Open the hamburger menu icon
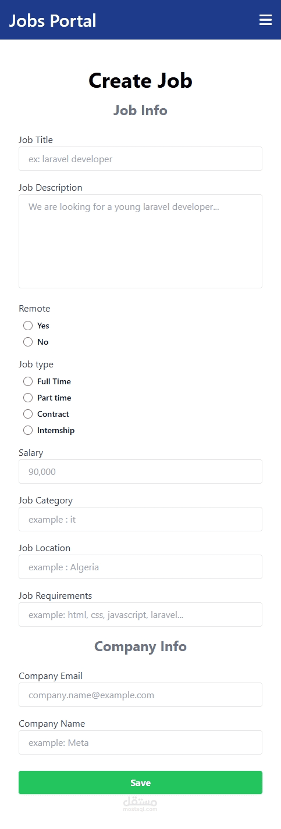Image resolution: width=281 pixels, height=829 pixels. point(265,20)
